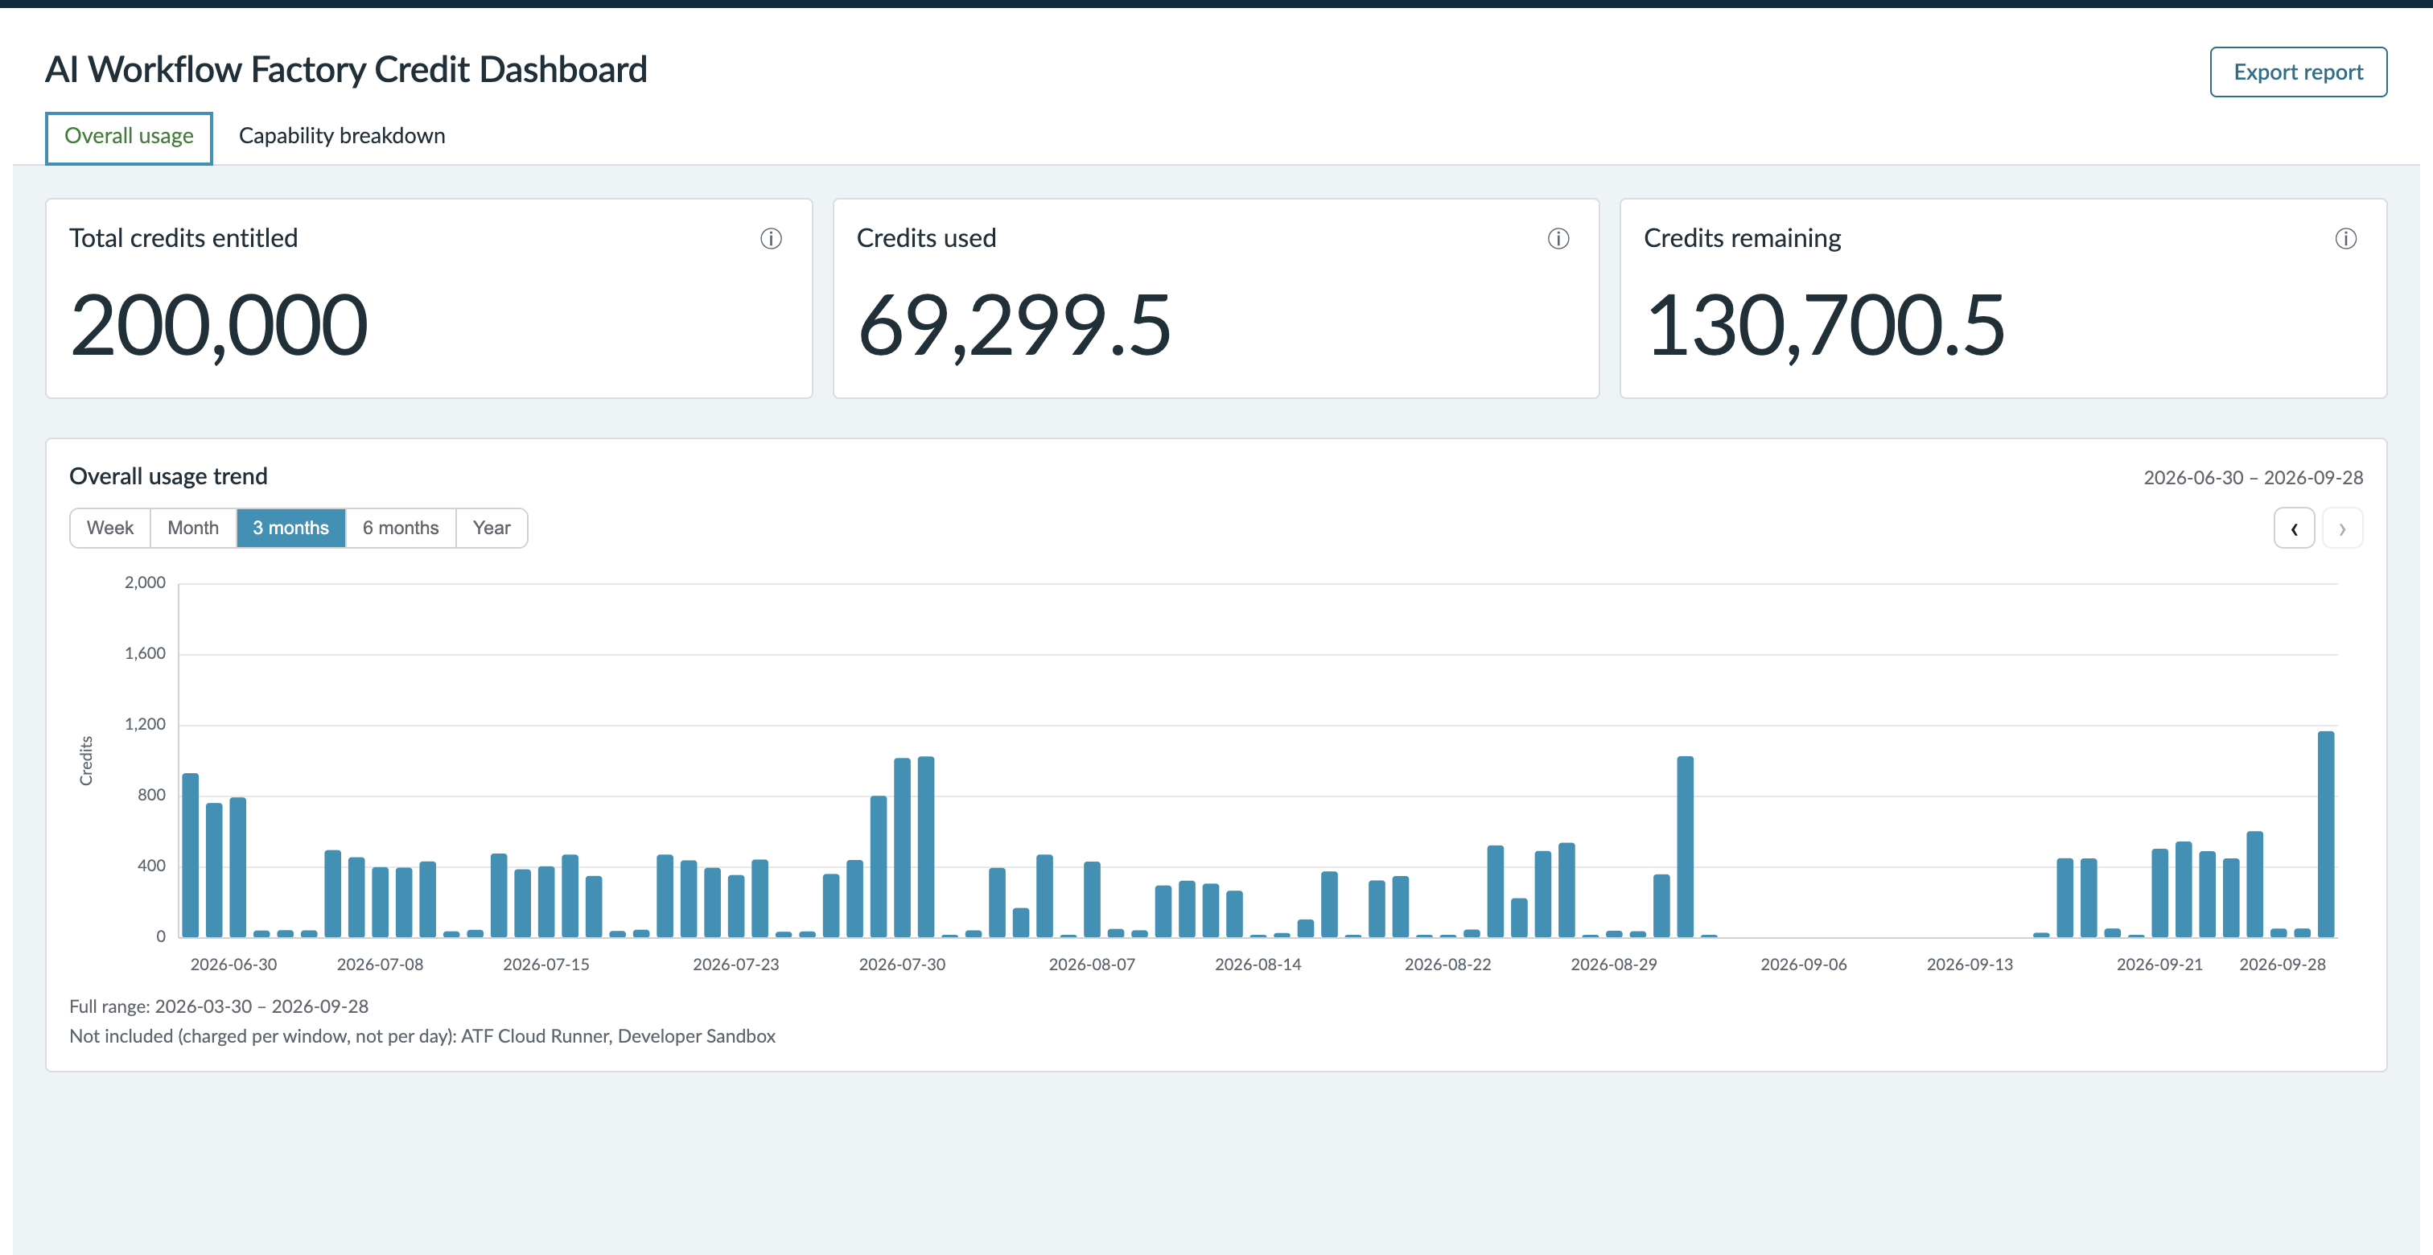Click the 2026-07-30 axis label
Image resolution: width=2433 pixels, height=1255 pixels.
(901, 964)
